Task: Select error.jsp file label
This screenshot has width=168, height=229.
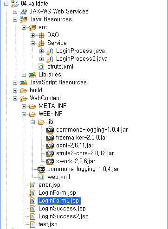Action: (x=49, y=185)
